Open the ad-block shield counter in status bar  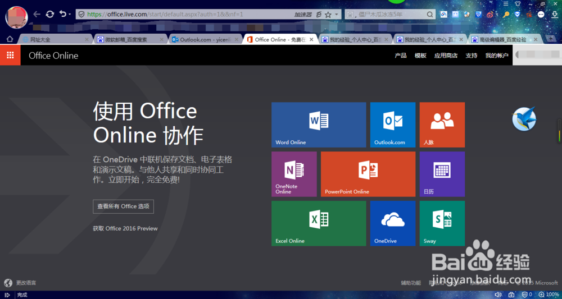point(527,295)
